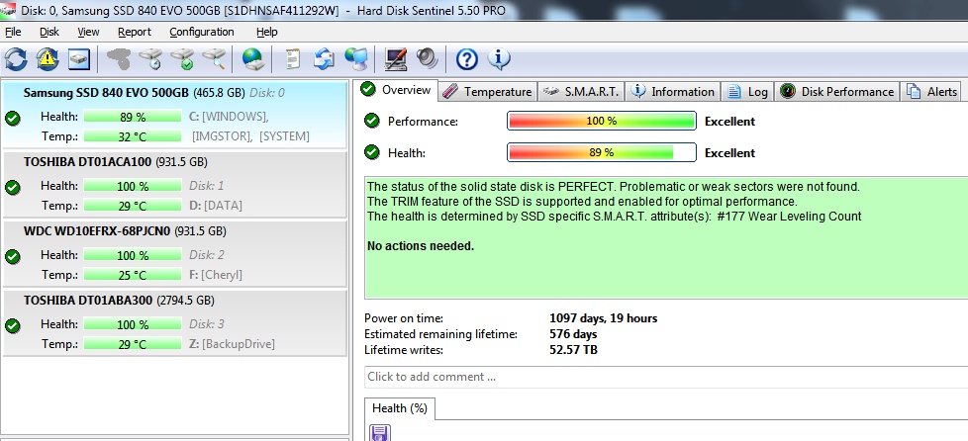The width and height of the screenshot is (968, 441).
Task: Click the '52.57 TB' lifetime writes value
Action: (573, 350)
